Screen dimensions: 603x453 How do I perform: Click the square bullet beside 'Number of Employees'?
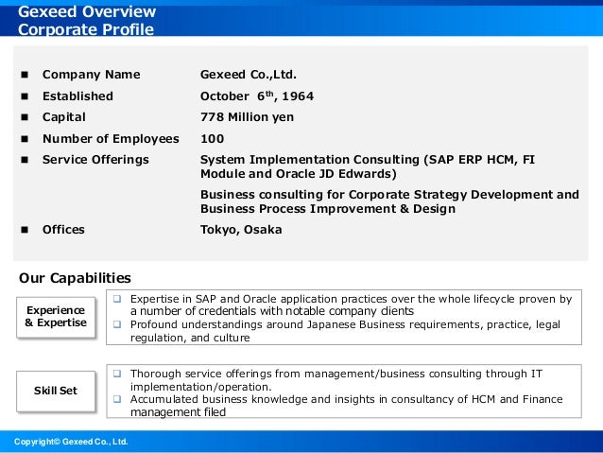[25, 139]
